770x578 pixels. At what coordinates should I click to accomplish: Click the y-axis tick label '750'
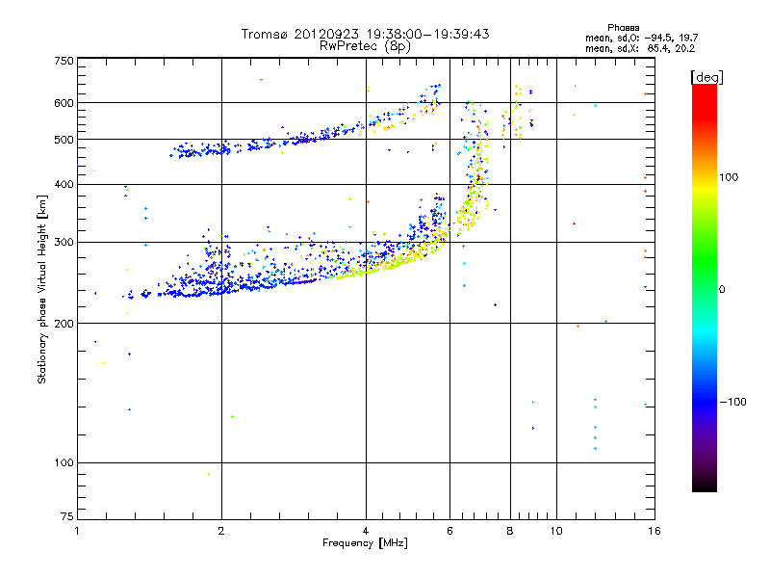pyautogui.click(x=64, y=61)
